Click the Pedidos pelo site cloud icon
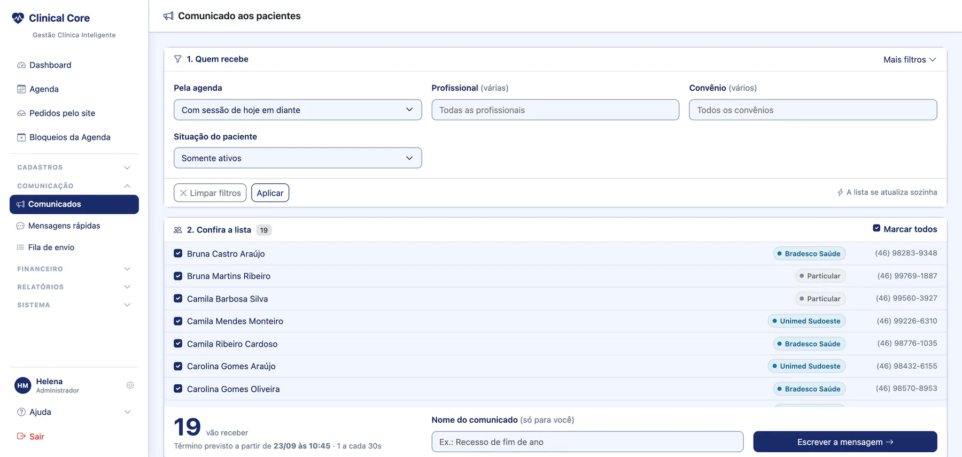Viewport: 962px width, 457px height. pos(21,113)
